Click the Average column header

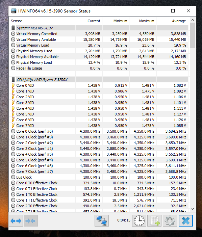tap(172, 21)
